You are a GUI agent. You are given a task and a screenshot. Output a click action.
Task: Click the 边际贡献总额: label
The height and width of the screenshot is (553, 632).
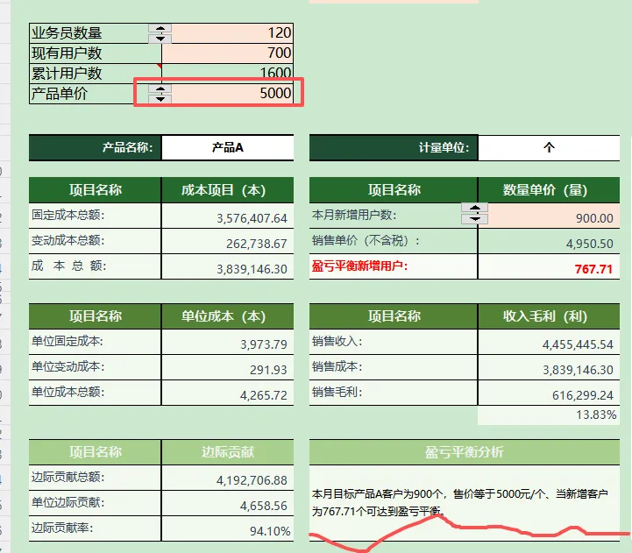click(67, 478)
